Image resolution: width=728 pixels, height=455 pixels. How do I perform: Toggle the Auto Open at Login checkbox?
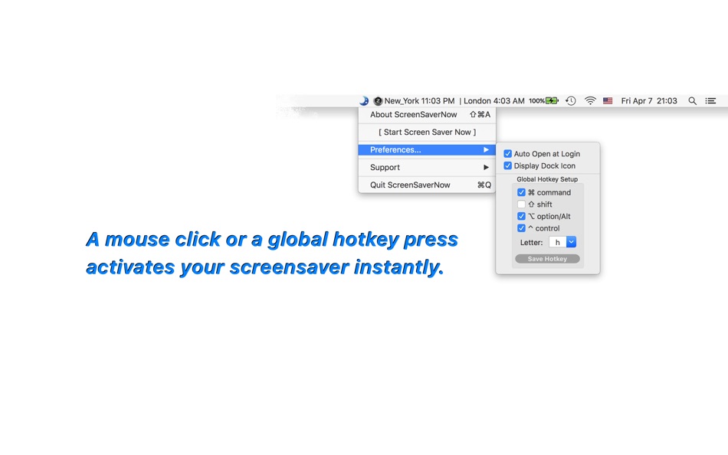pyautogui.click(x=508, y=154)
